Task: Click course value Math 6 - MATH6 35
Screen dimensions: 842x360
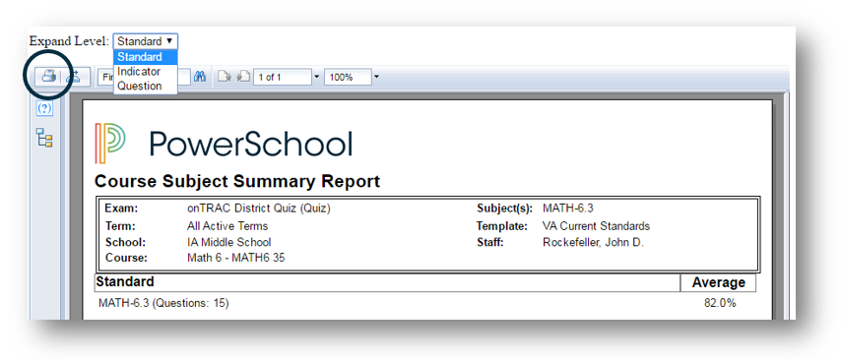Action: [236, 258]
